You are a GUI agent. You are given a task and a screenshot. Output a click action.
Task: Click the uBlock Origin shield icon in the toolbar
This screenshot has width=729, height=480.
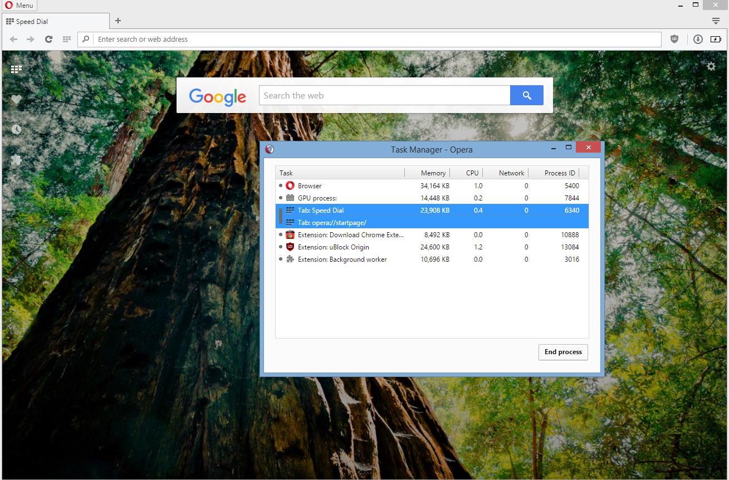674,39
